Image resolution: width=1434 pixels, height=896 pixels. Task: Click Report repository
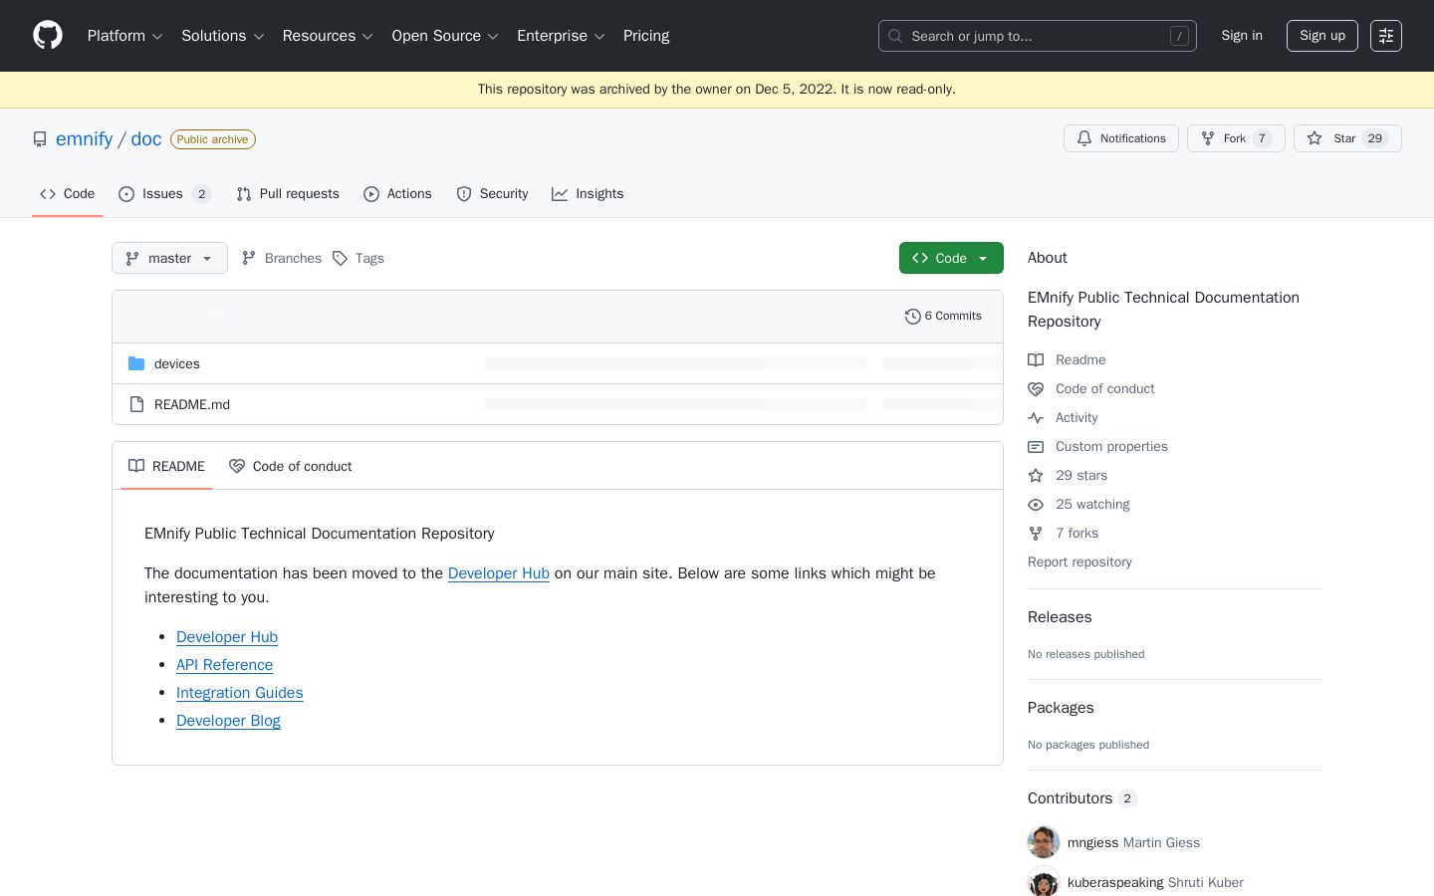(x=1079, y=562)
